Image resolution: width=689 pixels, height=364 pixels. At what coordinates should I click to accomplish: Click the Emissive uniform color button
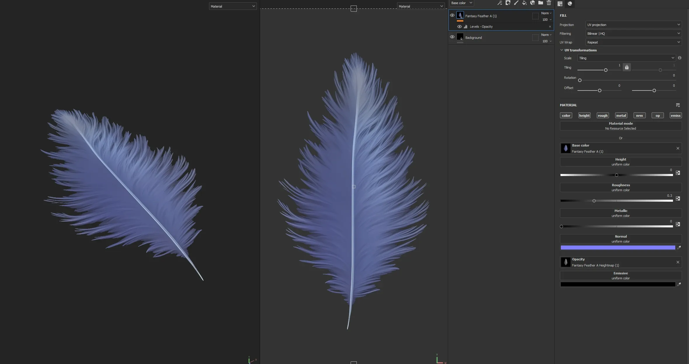click(621, 276)
